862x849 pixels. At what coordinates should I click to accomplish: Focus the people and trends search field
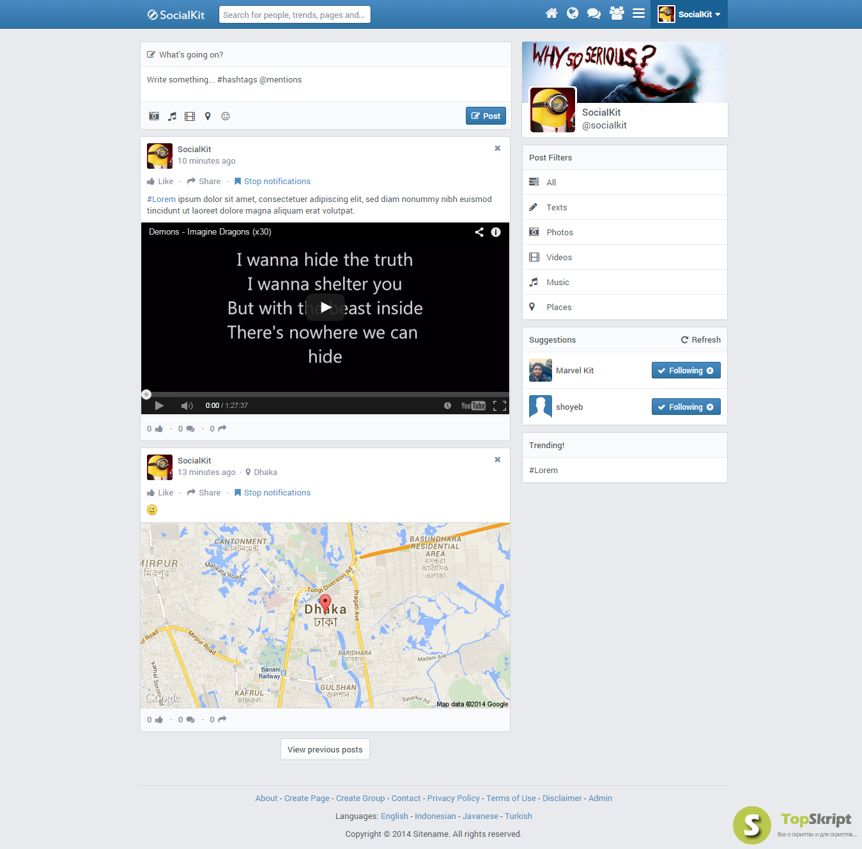tap(295, 15)
